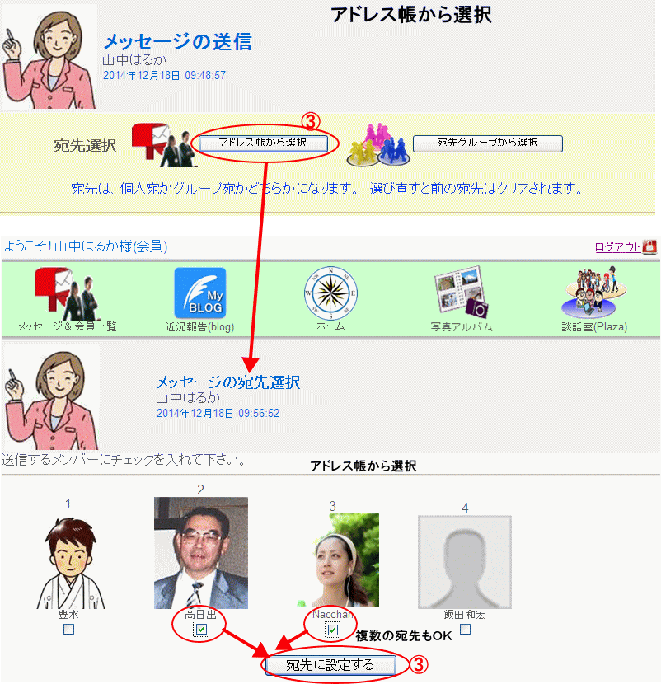661x684 pixels.
Task: Tick the checkbox for 飯田和宏
Action: pyautogui.click(x=465, y=629)
